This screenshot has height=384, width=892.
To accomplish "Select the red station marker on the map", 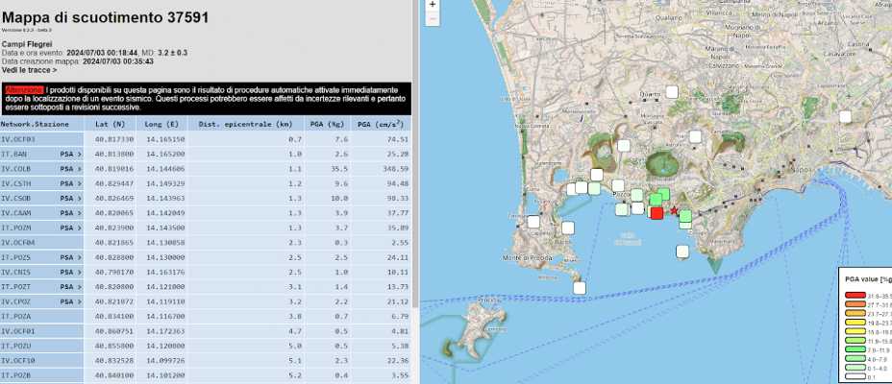I will 657,213.
